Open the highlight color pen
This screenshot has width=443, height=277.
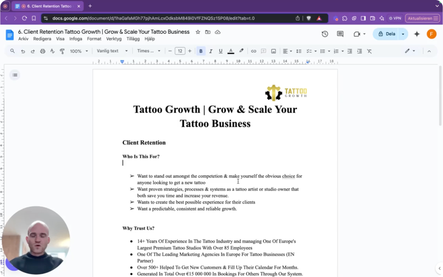241,51
